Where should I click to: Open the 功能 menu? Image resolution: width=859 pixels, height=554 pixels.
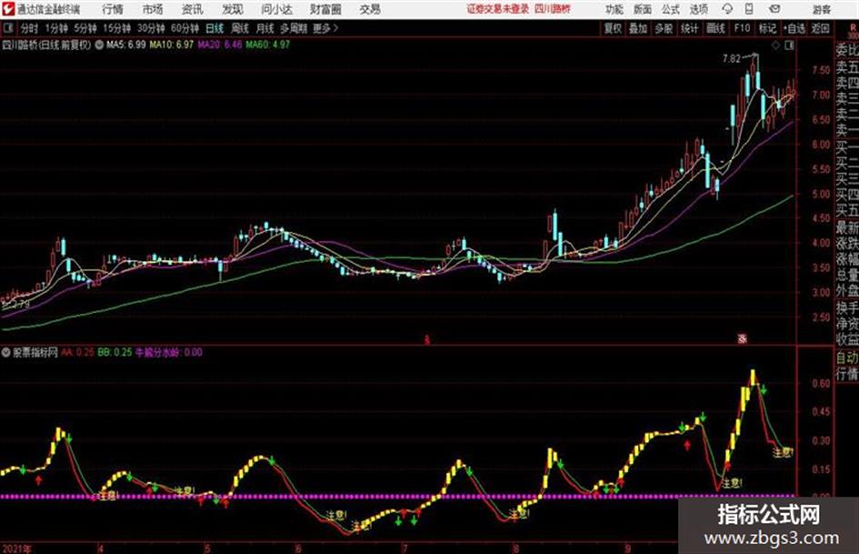tap(614, 9)
